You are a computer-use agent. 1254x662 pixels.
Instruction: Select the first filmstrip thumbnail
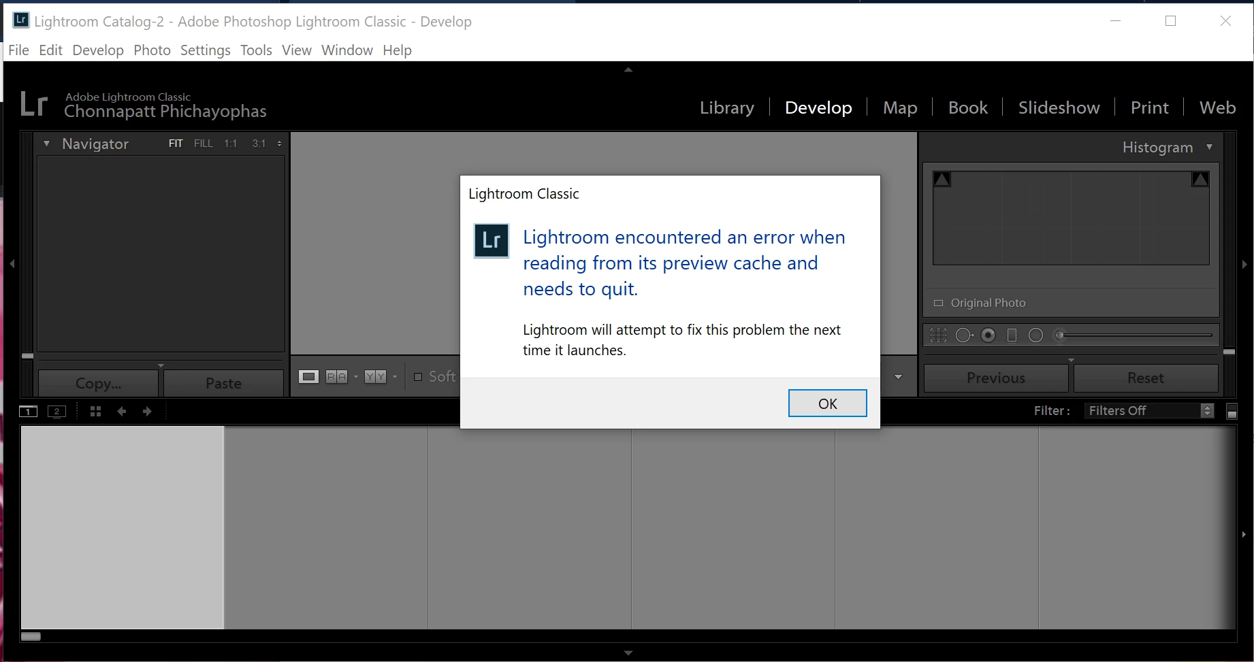coord(123,527)
